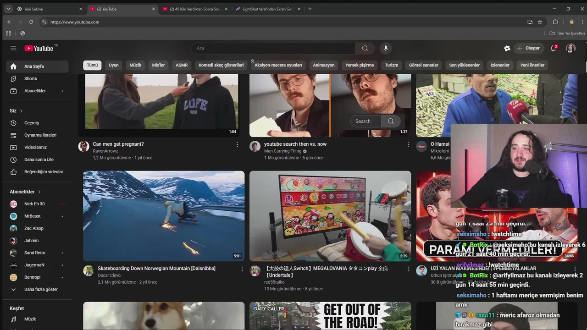Bookmark this page with star icon
The width and height of the screenshot is (587, 330).
click(540, 22)
